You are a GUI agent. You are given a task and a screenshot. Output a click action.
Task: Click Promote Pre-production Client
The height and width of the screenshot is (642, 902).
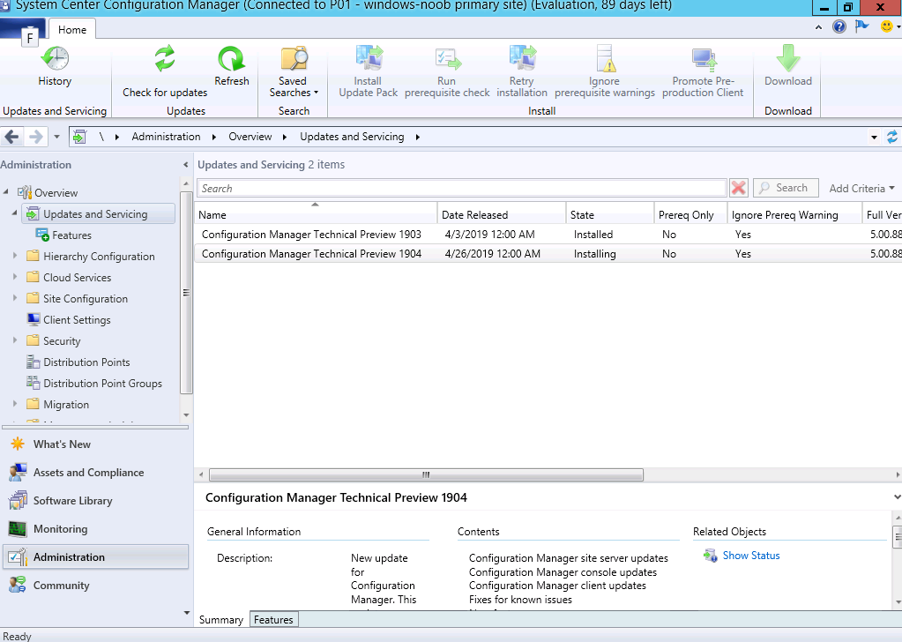(703, 72)
